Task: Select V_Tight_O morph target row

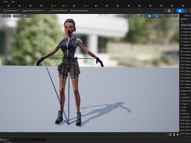Action: point(185,104)
